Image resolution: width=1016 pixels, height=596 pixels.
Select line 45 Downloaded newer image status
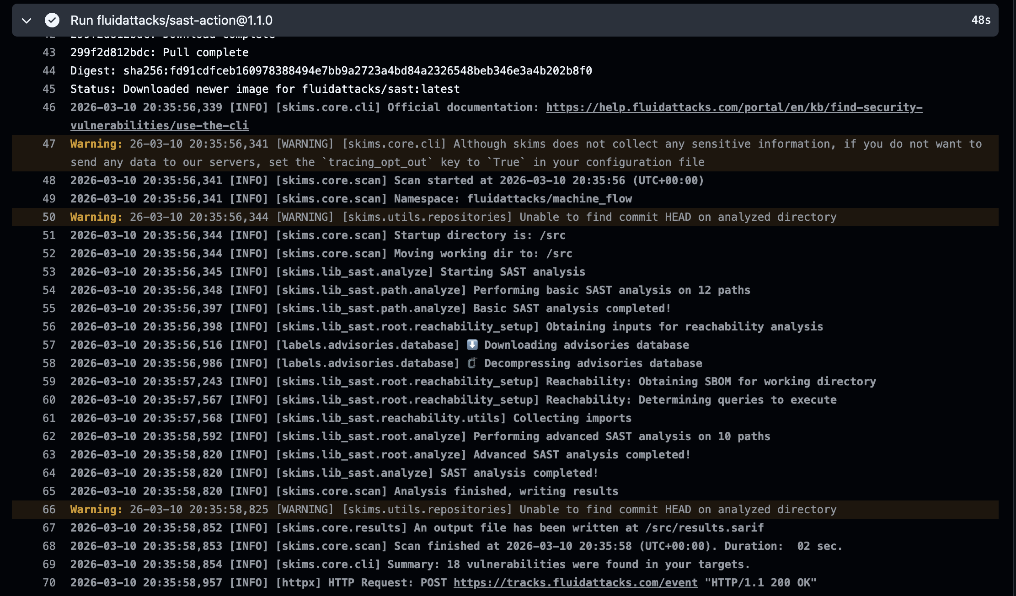[49, 89]
